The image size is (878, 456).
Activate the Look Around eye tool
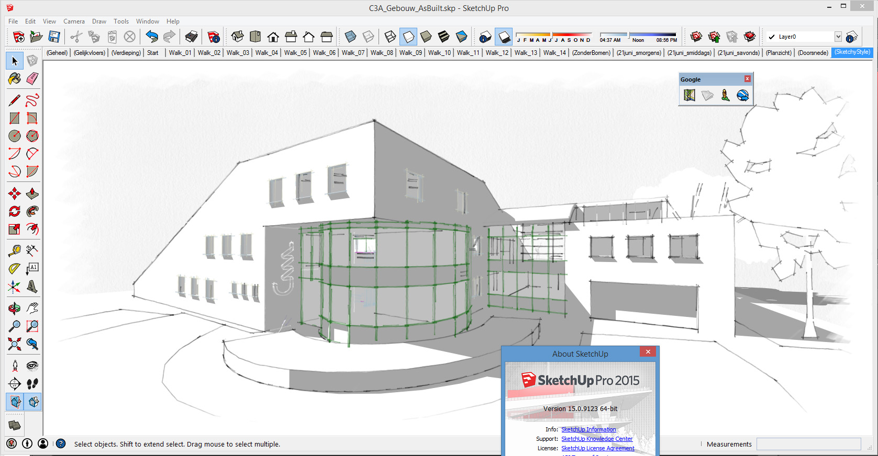(32, 366)
